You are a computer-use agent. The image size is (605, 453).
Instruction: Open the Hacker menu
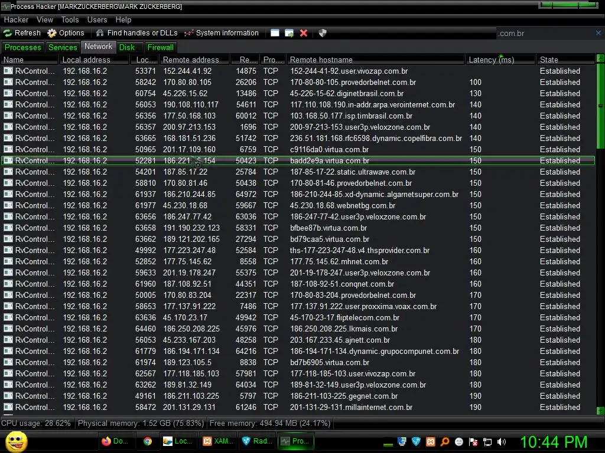(x=16, y=19)
